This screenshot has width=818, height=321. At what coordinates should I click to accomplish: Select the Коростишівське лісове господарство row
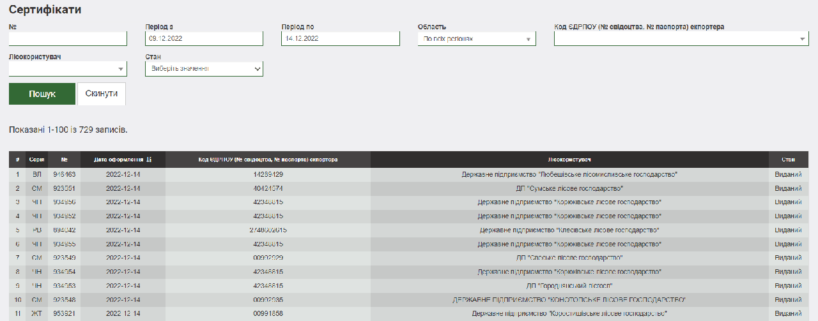point(569,314)
